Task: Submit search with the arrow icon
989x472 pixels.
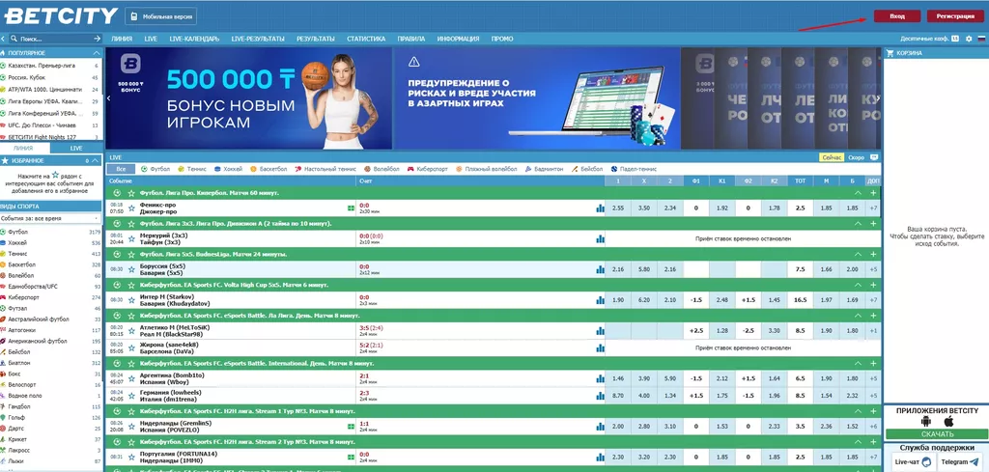Action: (x=97, y=39)
